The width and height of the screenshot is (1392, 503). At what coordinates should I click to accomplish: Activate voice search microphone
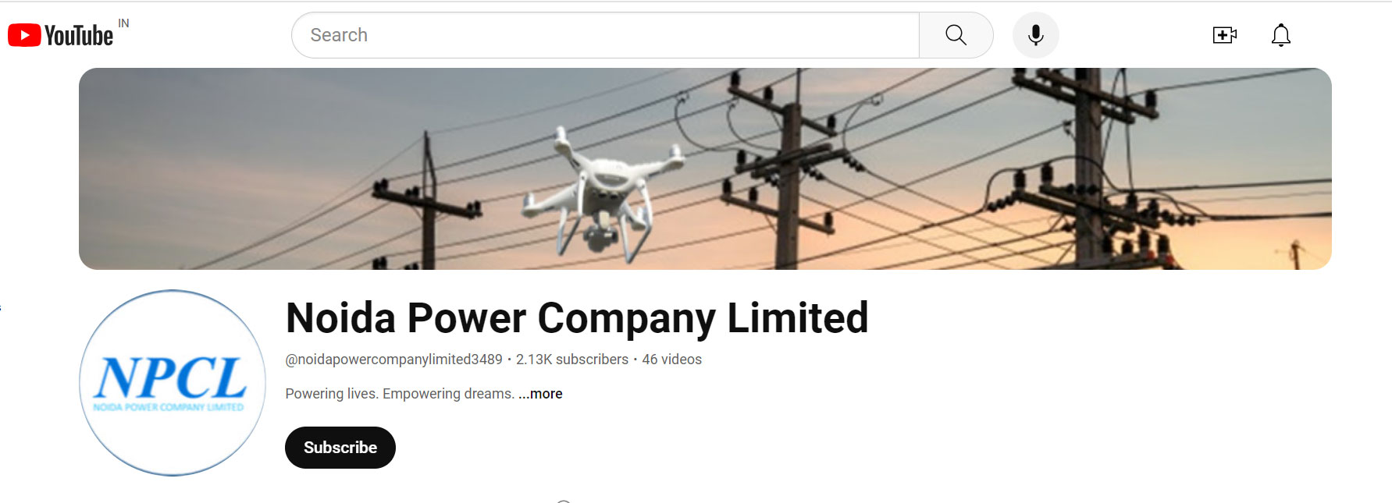(1036, 35)
